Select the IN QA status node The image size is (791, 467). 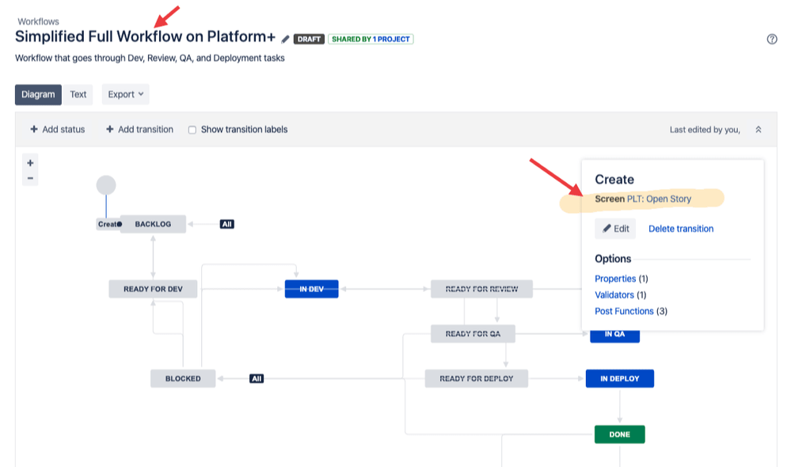tap(615, 336)
